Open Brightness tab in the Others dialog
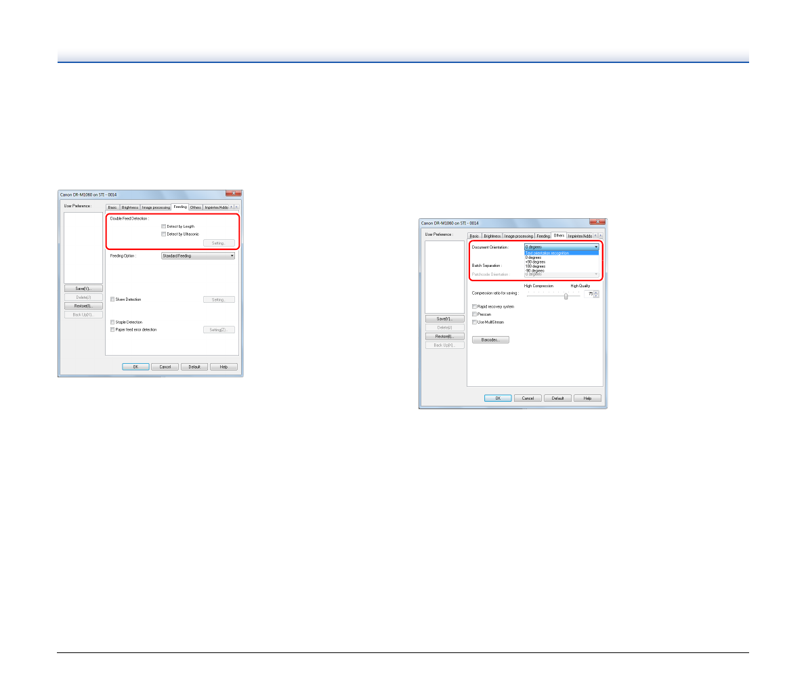This screenshot has height=691, width=806. tap(492, 236)
